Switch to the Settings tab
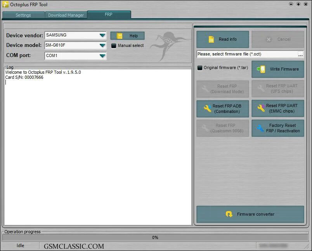This screenshot has height=251, width=312. (x=23, y=15)
